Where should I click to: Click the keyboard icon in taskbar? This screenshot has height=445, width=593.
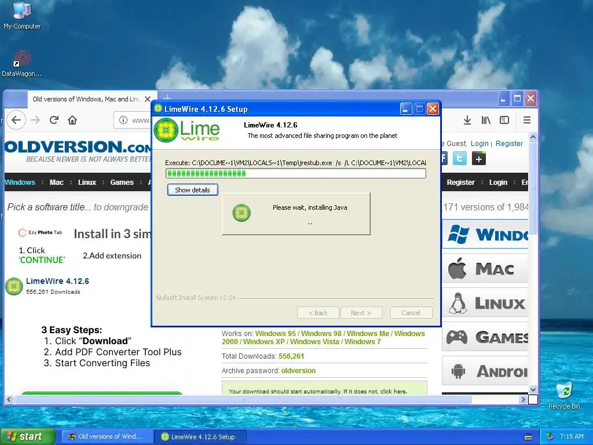point(528,437)
